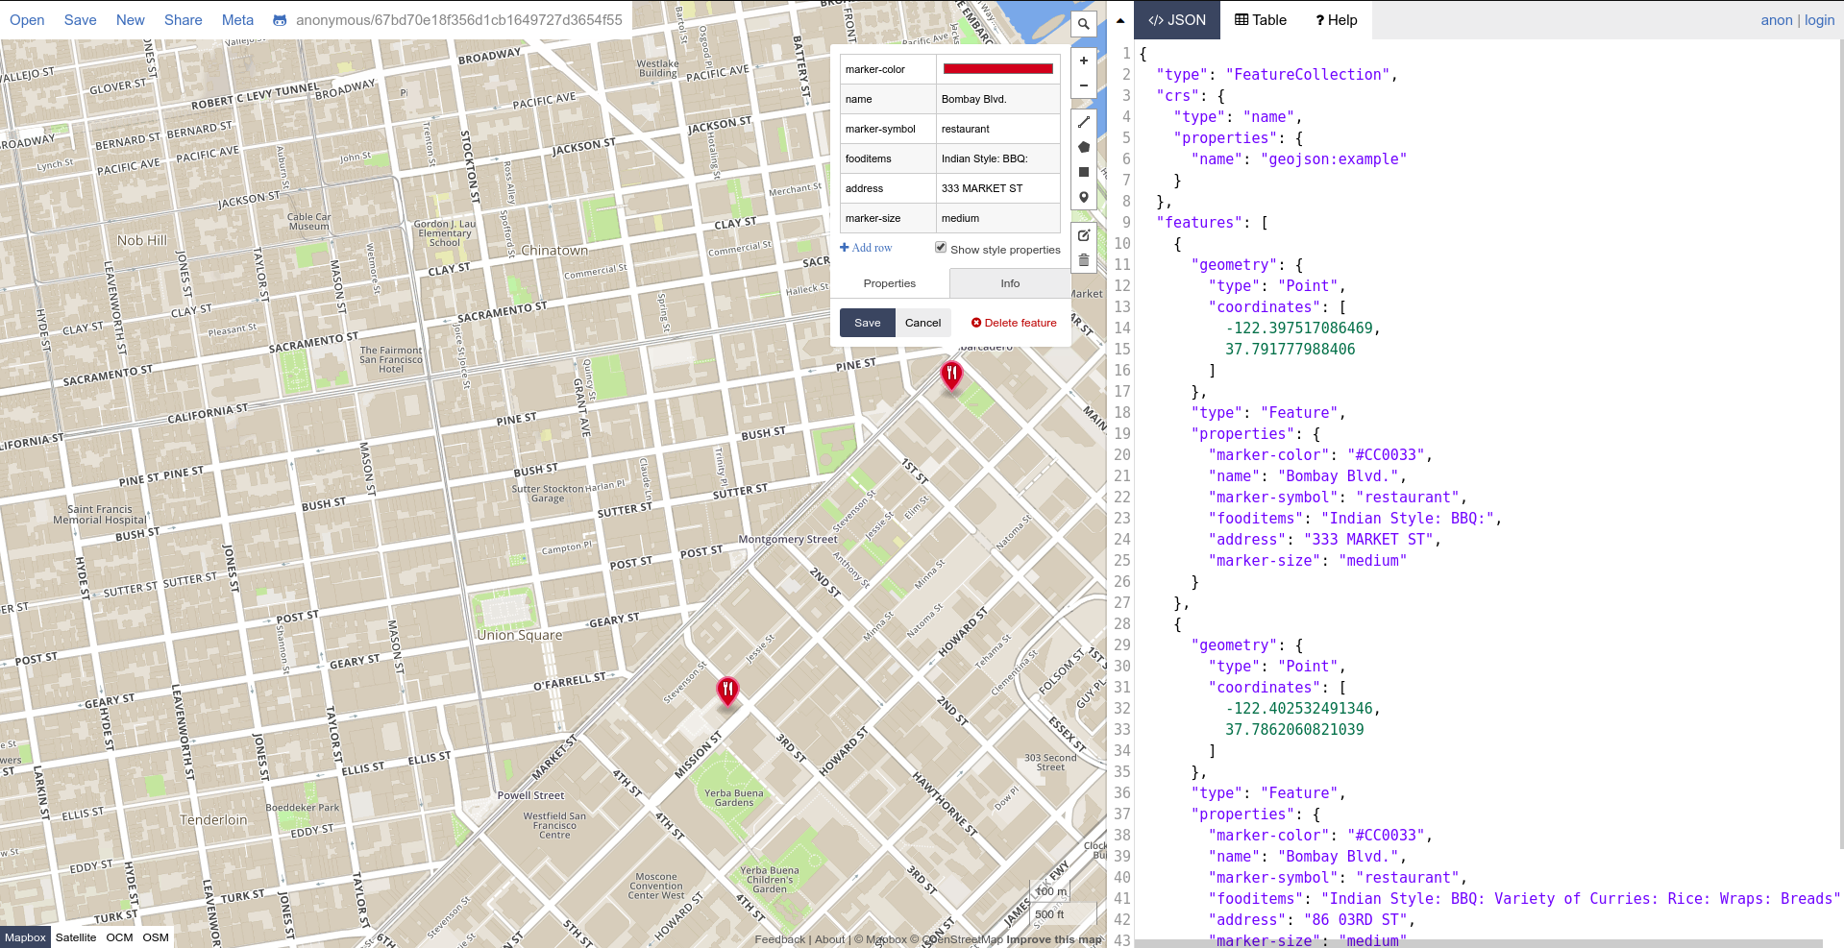Switch to the Table view

[x=1259, y=19]
